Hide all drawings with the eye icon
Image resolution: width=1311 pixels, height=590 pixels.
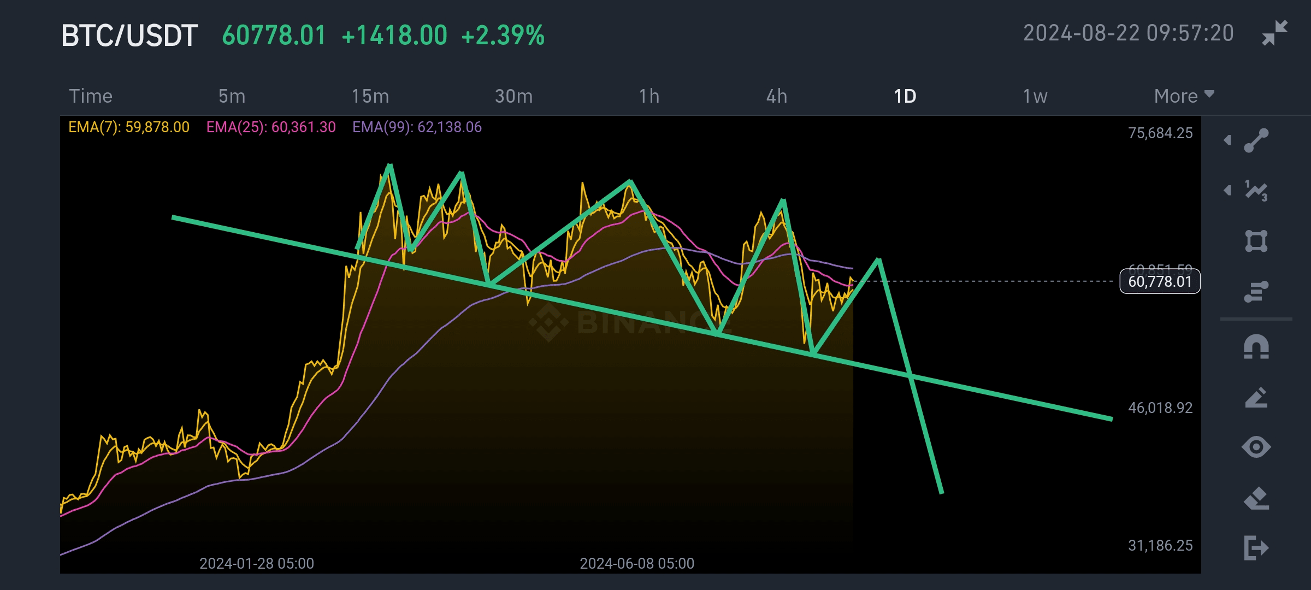(x=1256, y=447)
